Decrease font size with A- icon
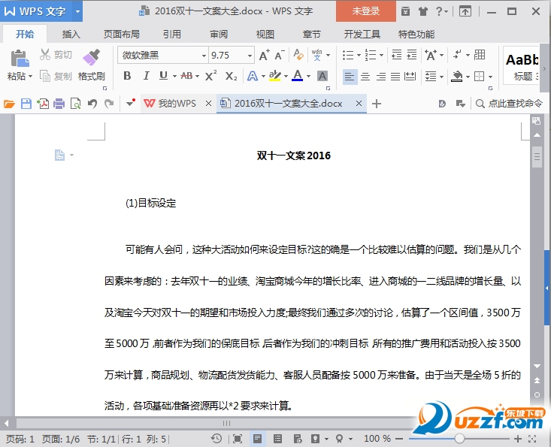This screenshot has height=447, width=551. (280, 55)
